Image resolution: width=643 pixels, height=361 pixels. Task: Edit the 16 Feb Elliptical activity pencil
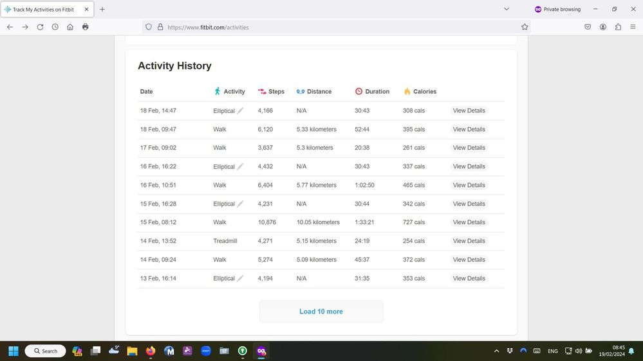(x=240, y=167)
